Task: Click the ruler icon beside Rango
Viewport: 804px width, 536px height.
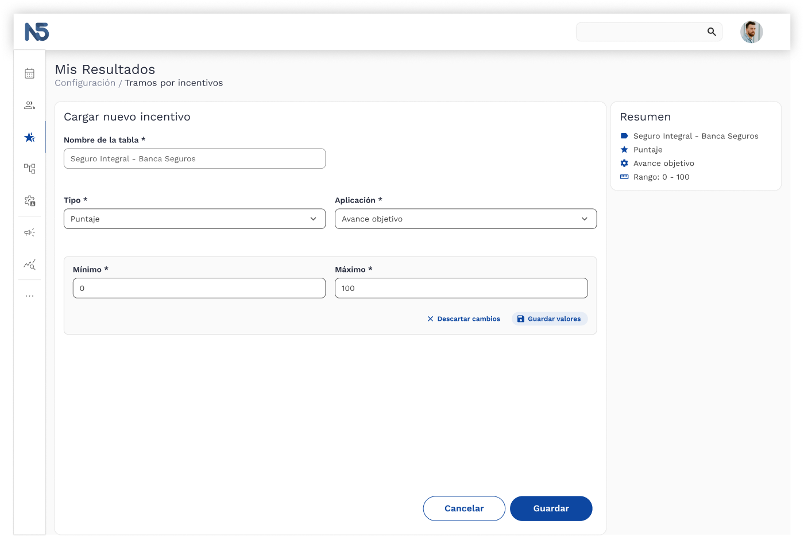Action: (x=624, y=177)
